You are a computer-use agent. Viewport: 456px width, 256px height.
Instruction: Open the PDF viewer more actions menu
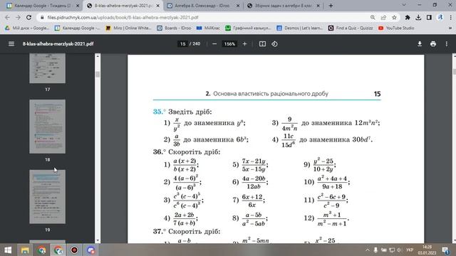click(447, 44)
